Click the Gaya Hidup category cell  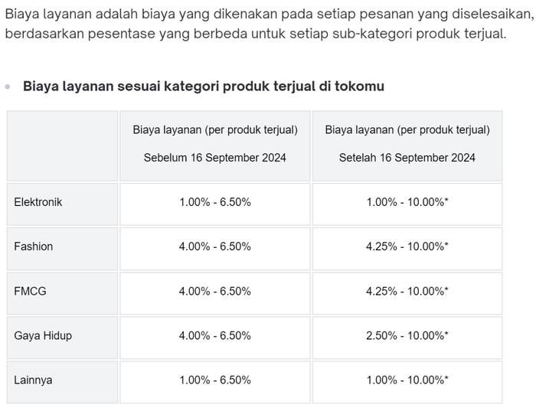43,336
